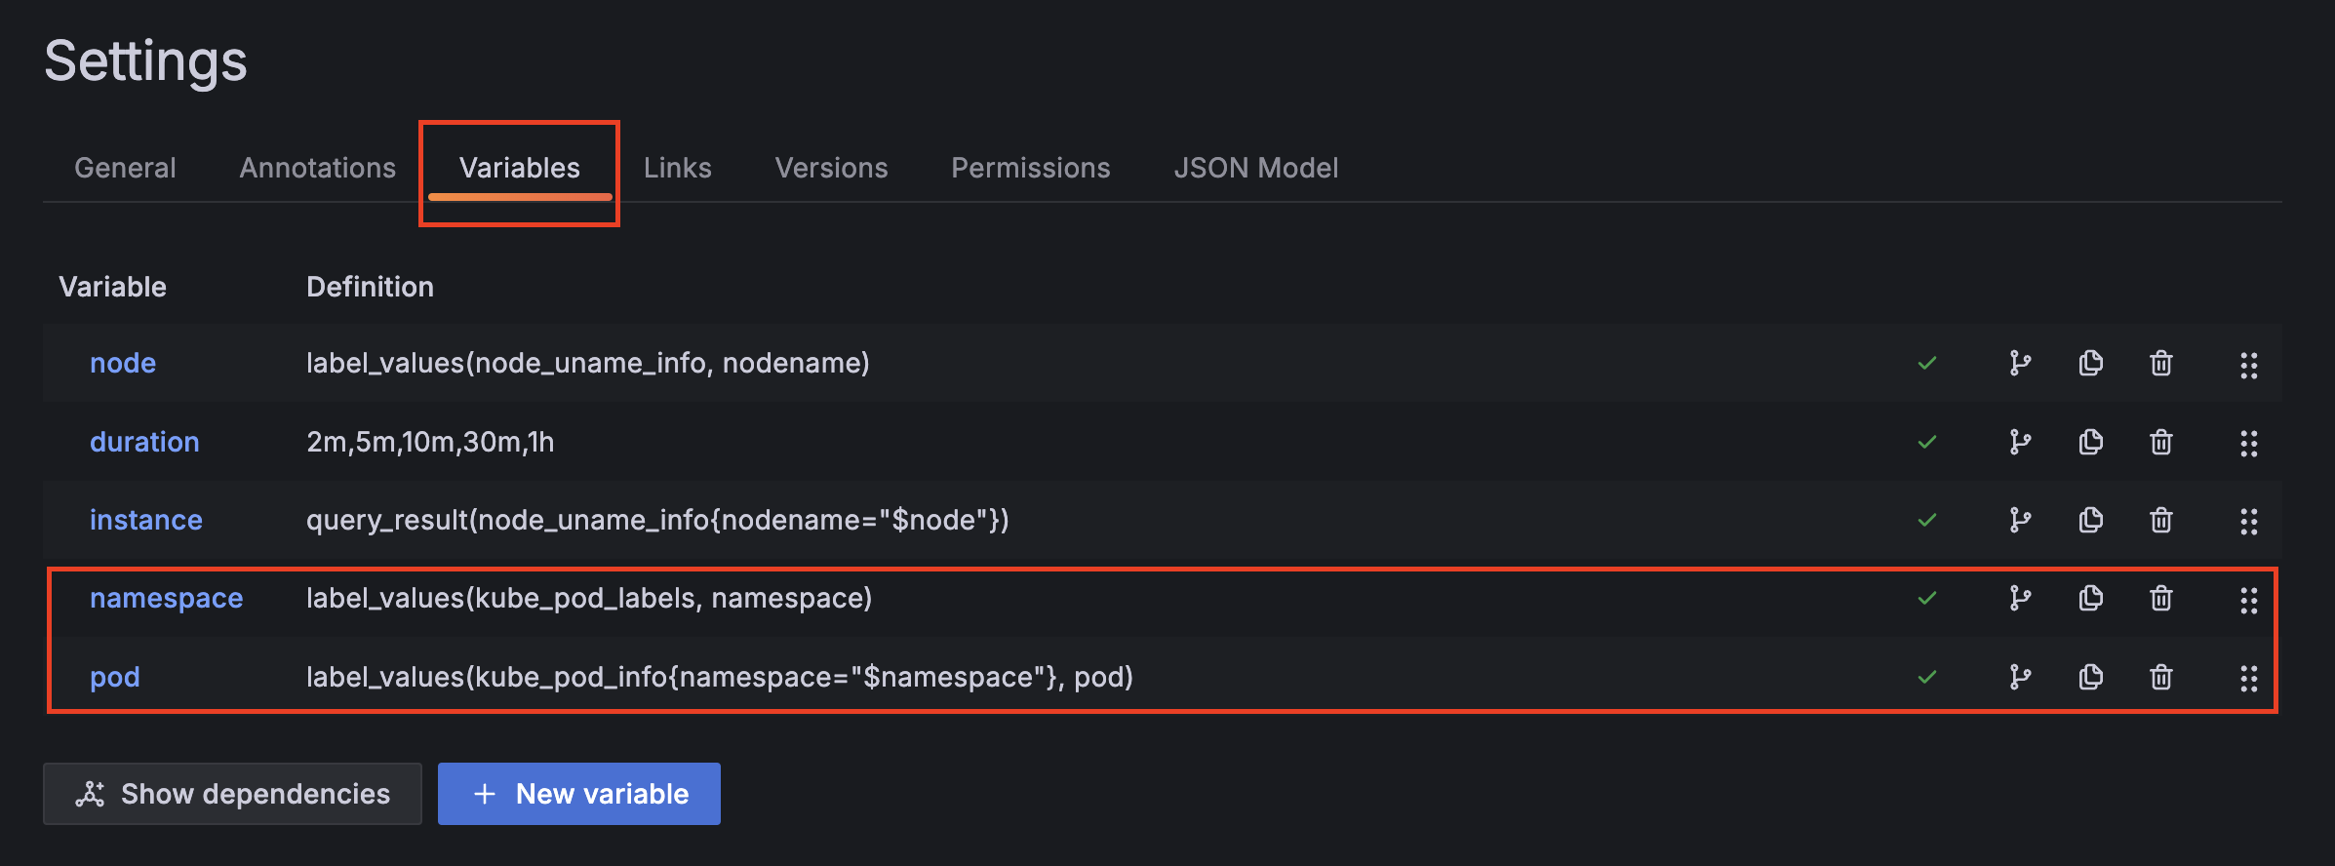The width and height of the screenshot is (2335, 866).
Task: Click drag handle of node row
Action: coord(2248,365)
